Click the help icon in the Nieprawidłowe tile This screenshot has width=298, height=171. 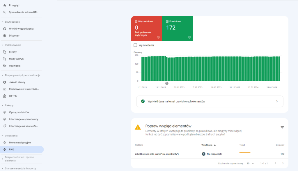click(x=158, y=37)
